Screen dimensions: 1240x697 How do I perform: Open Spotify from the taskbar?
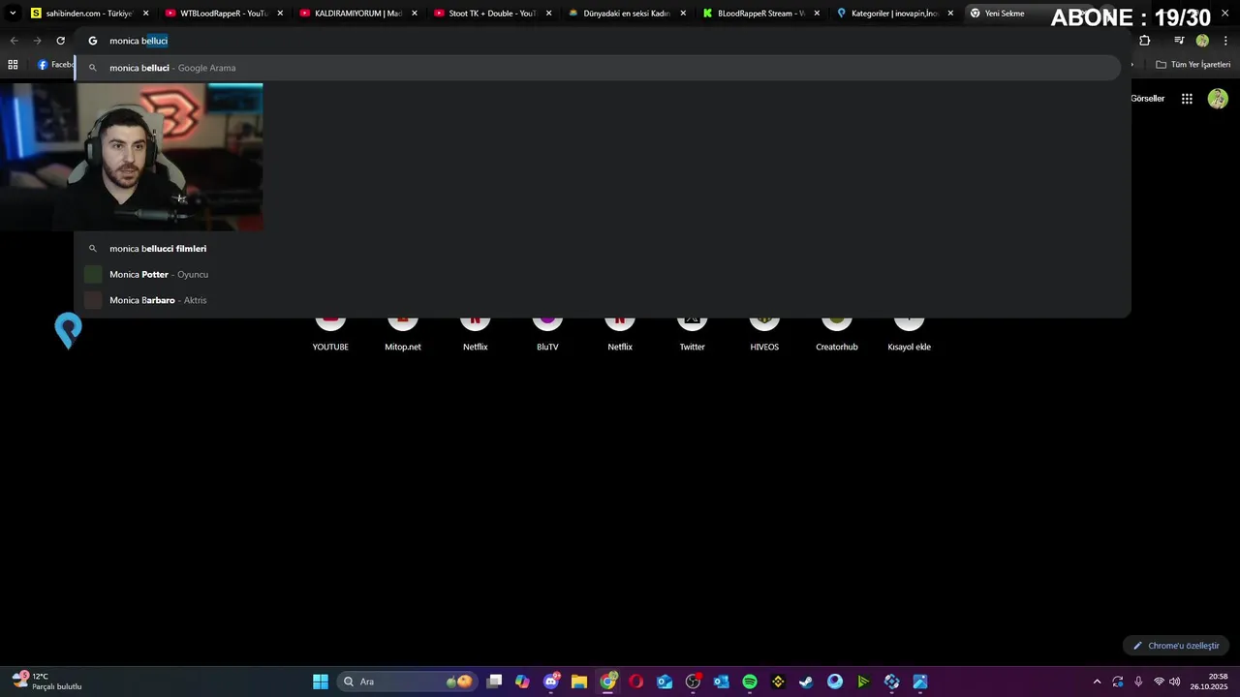[750, 682]
